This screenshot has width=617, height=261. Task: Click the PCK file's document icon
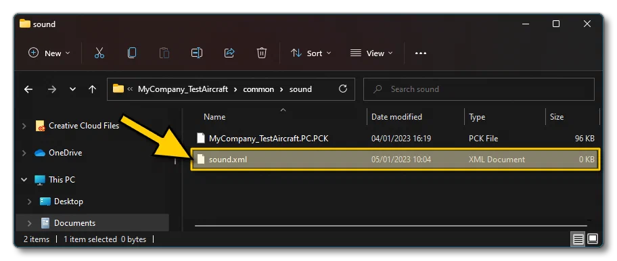[x=201, y=139]
